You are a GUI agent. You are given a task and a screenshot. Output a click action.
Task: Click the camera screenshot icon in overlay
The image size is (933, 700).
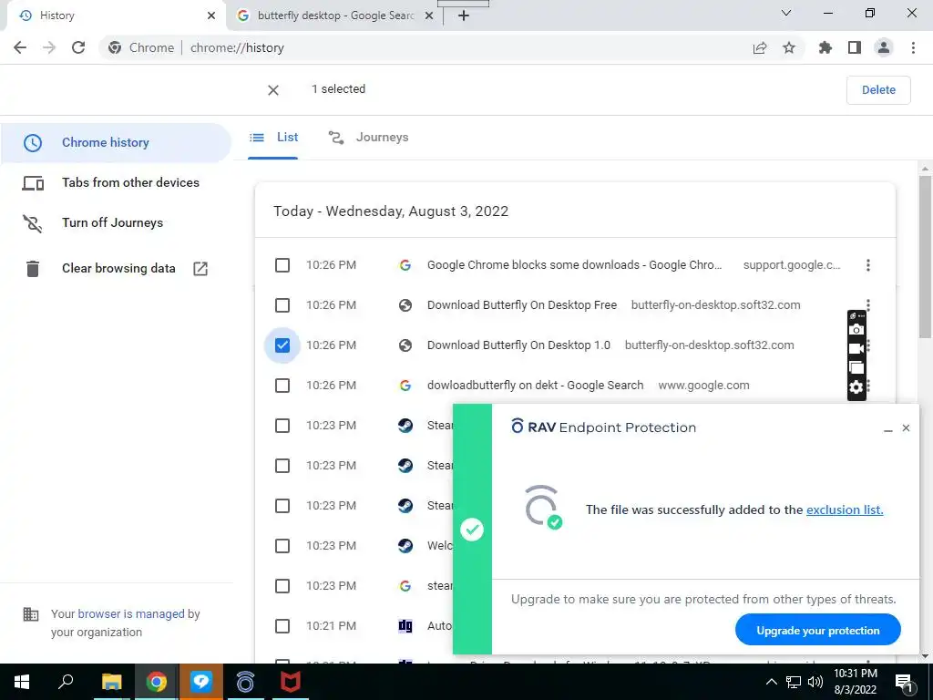tap(856, 330)
